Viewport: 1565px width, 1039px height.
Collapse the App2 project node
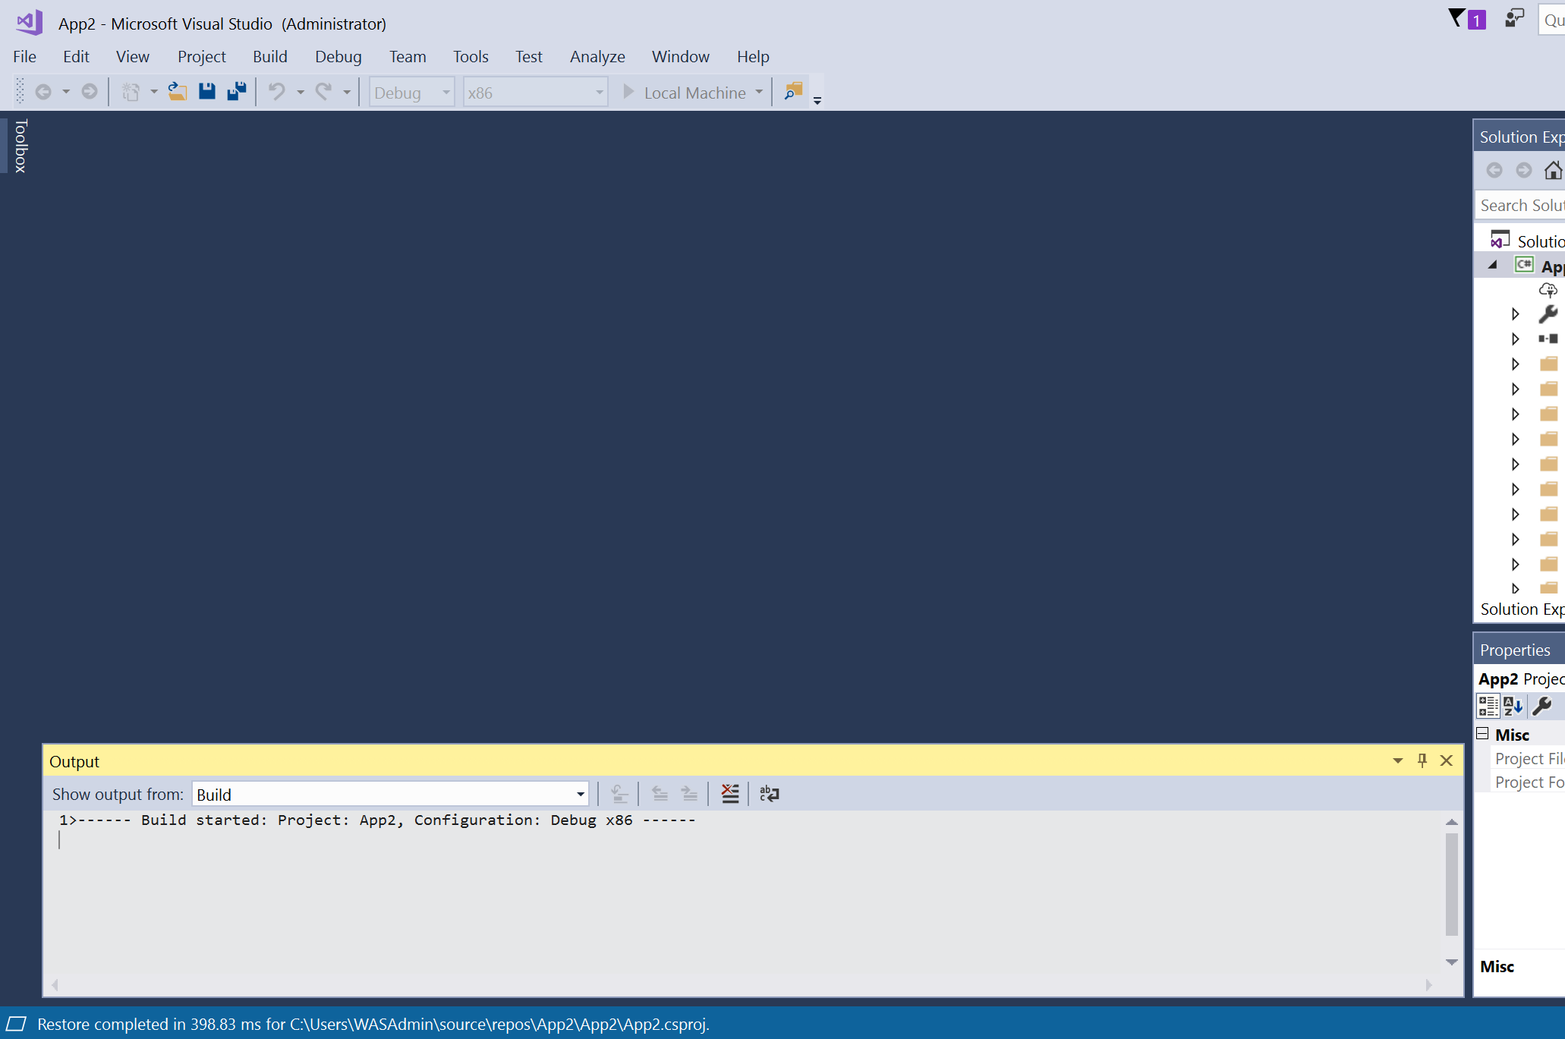point(1492,265)
